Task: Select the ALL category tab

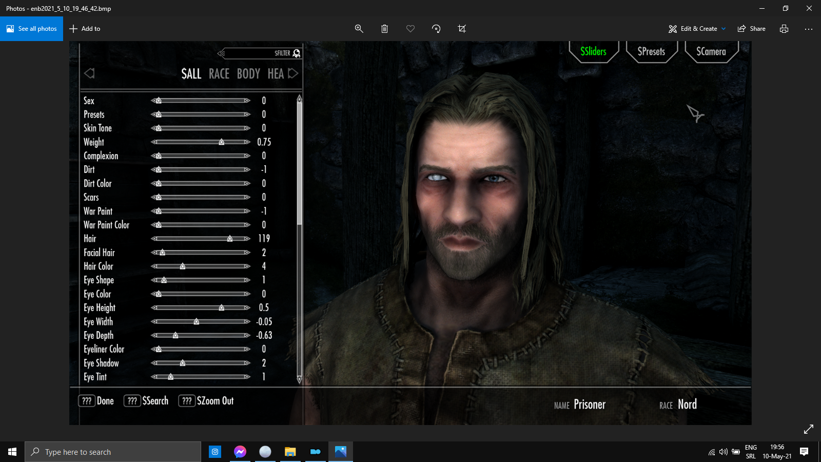Action: click(x=191, y=74)
